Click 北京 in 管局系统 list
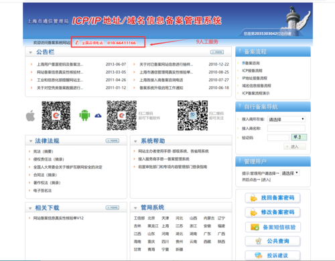This screenshot has height=261, width=335. [x=151, y=218]
